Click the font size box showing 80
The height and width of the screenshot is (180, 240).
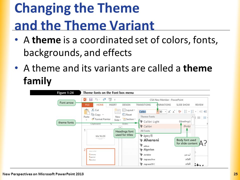(162, 112)
